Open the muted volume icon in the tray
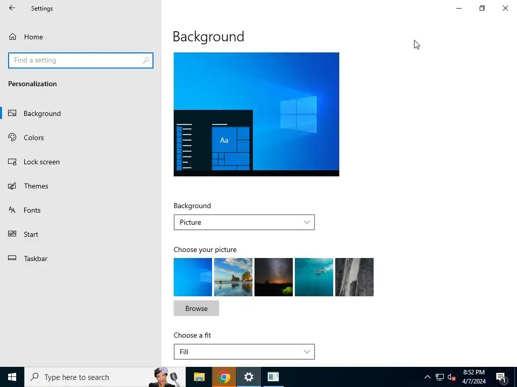 (x=451, y=377)
